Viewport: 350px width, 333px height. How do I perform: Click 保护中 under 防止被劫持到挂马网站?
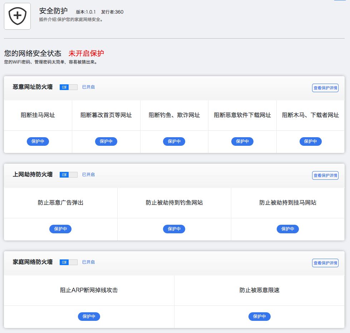point(288,229)
